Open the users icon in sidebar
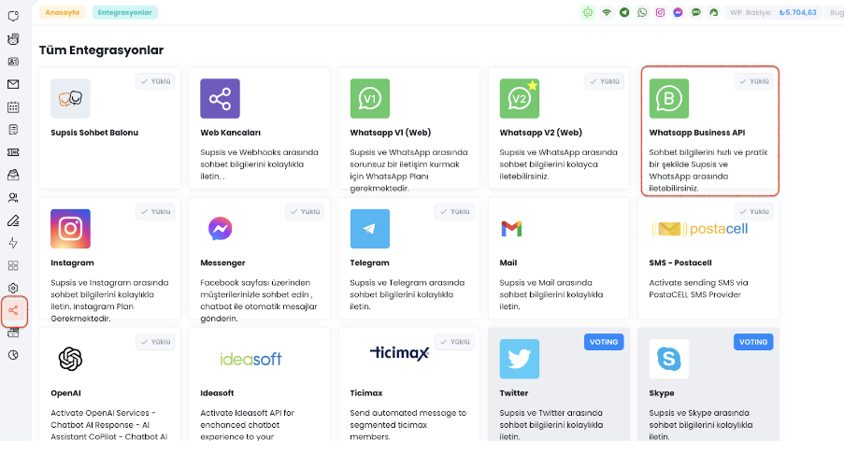Viewport: 858px width, 454px height. click(13, 197)
